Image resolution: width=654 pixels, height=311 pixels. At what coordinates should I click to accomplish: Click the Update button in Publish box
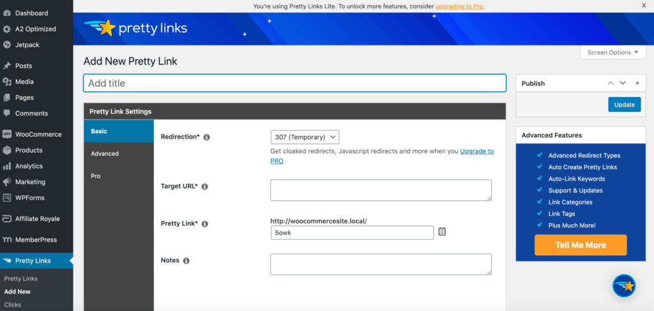pyautogui.click(x=625, y=105)
